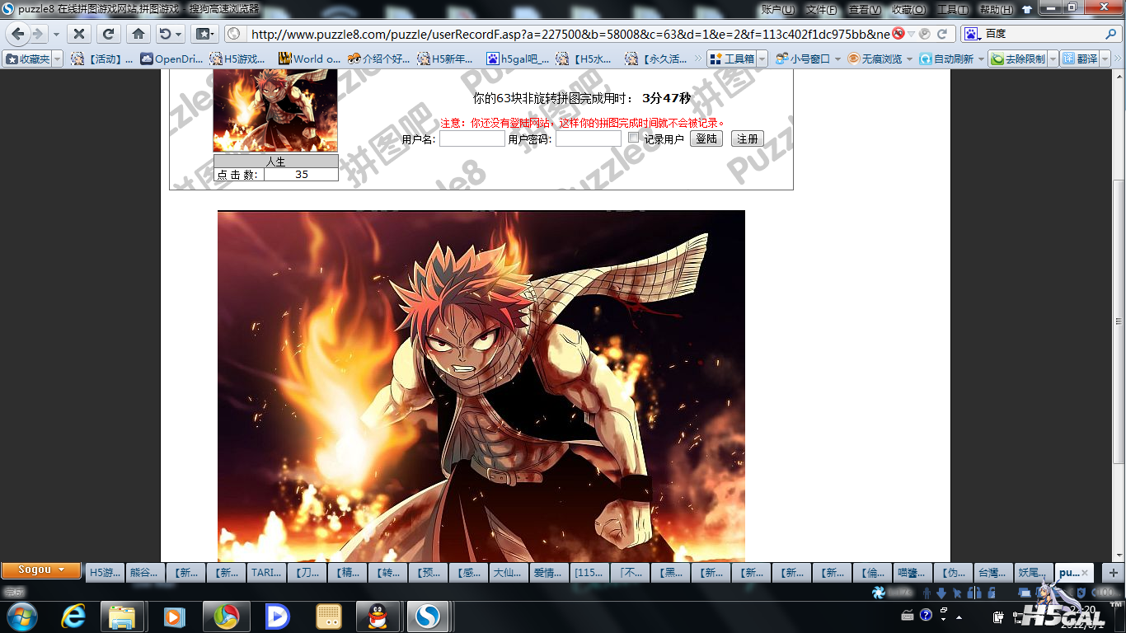This screenshot has width=1126, height=633.
Task: Open the 去除限制 dropdown arrow
Action: [x=1052, y=59]
